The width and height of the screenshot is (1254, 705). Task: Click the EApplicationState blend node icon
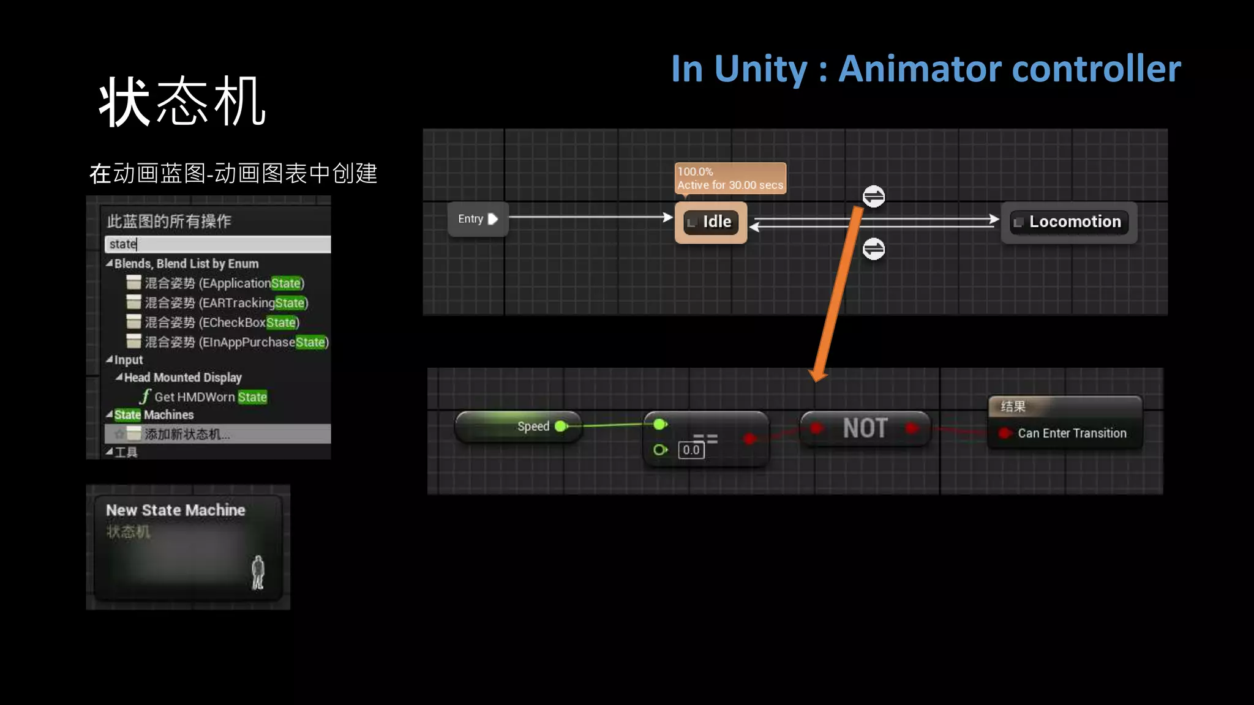(133, 282)
